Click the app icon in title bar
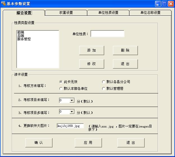Viewport: 175px width, 157px height. (x=3, y=4)
